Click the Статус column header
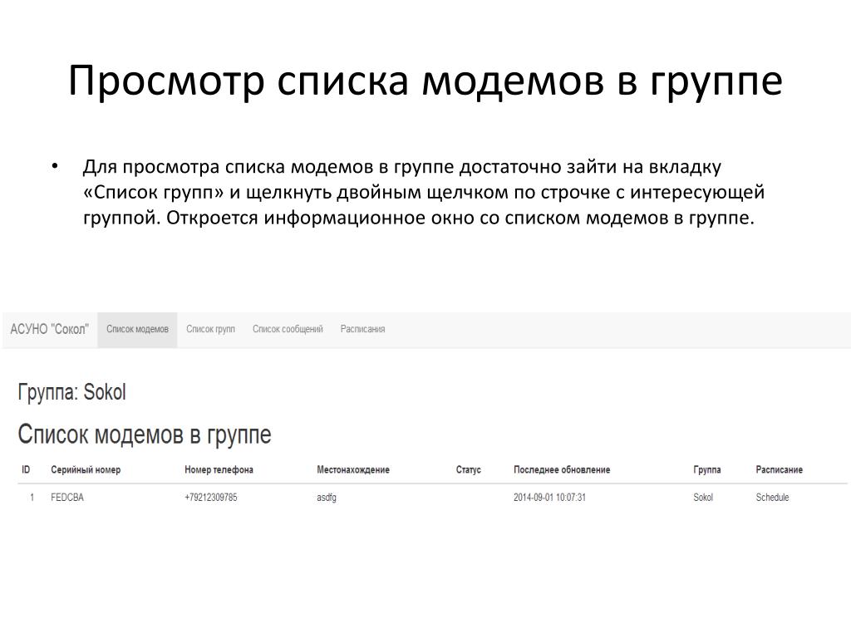 point(469,470)
